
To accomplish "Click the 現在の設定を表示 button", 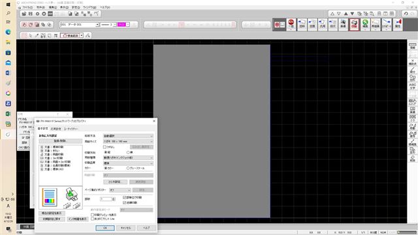I will coord(52,213).
